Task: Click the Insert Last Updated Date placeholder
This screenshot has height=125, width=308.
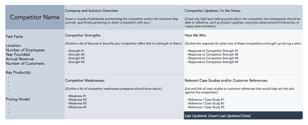Action: coord(229,116)
